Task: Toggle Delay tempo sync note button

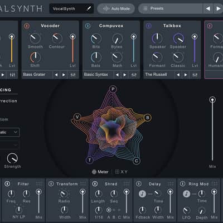Action: 142,194
